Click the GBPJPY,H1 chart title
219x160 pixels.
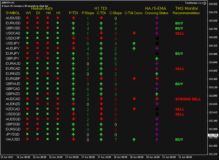coord(8,3)
